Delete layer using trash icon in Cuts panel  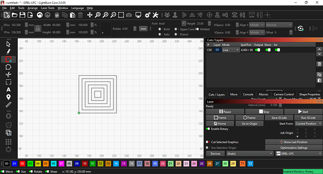point(319,64)
